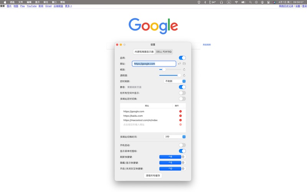Image resolution: width=307 pixels, height=192 pixels.
Task: Click the 透明度 opacity slider handle
Action: point(179,75)
